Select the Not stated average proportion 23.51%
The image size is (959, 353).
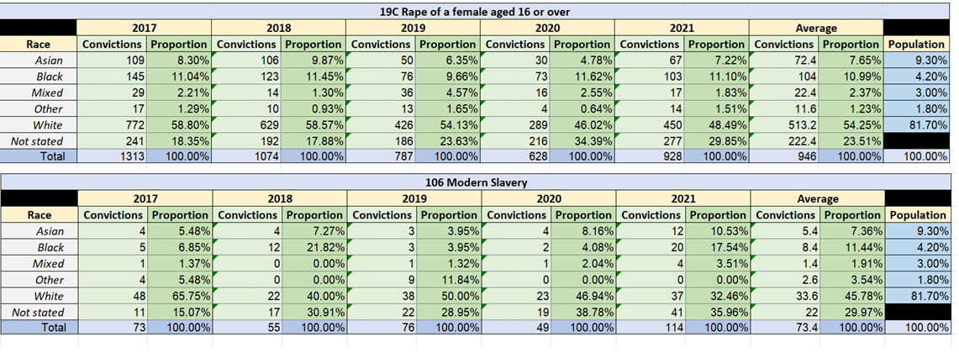tap(851, 140)
